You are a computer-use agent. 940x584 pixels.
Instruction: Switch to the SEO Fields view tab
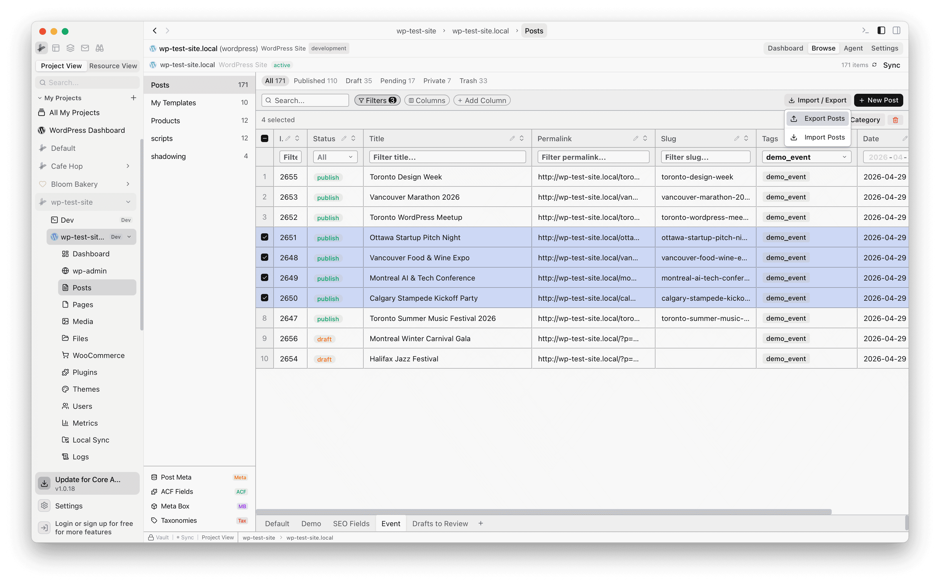[x=351, y=523]
